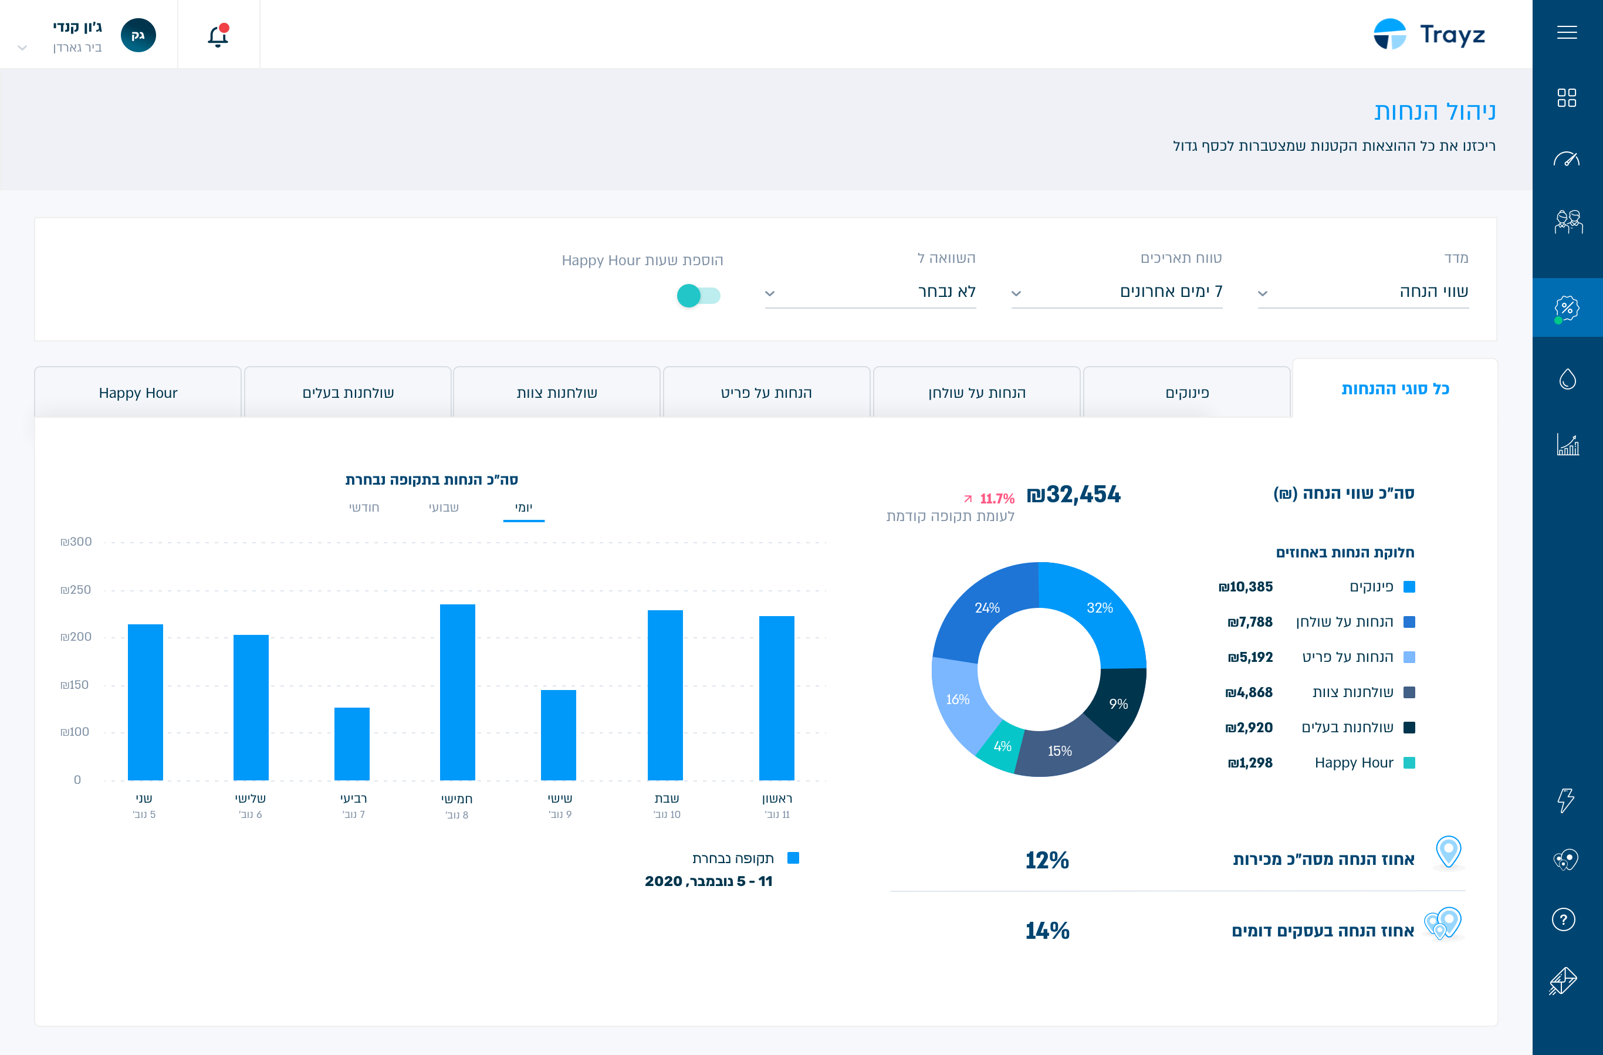
Task: Toggle the Happy Hour hours switch
Action: [698, 295]
